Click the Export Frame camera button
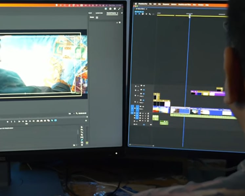The image size is (245, 196). click(45, 121)
